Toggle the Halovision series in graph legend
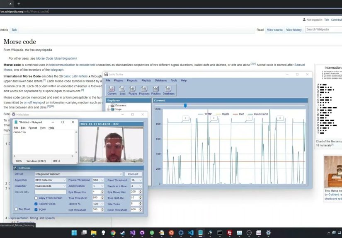Screen dimensions: 342x238 (258, 114)
